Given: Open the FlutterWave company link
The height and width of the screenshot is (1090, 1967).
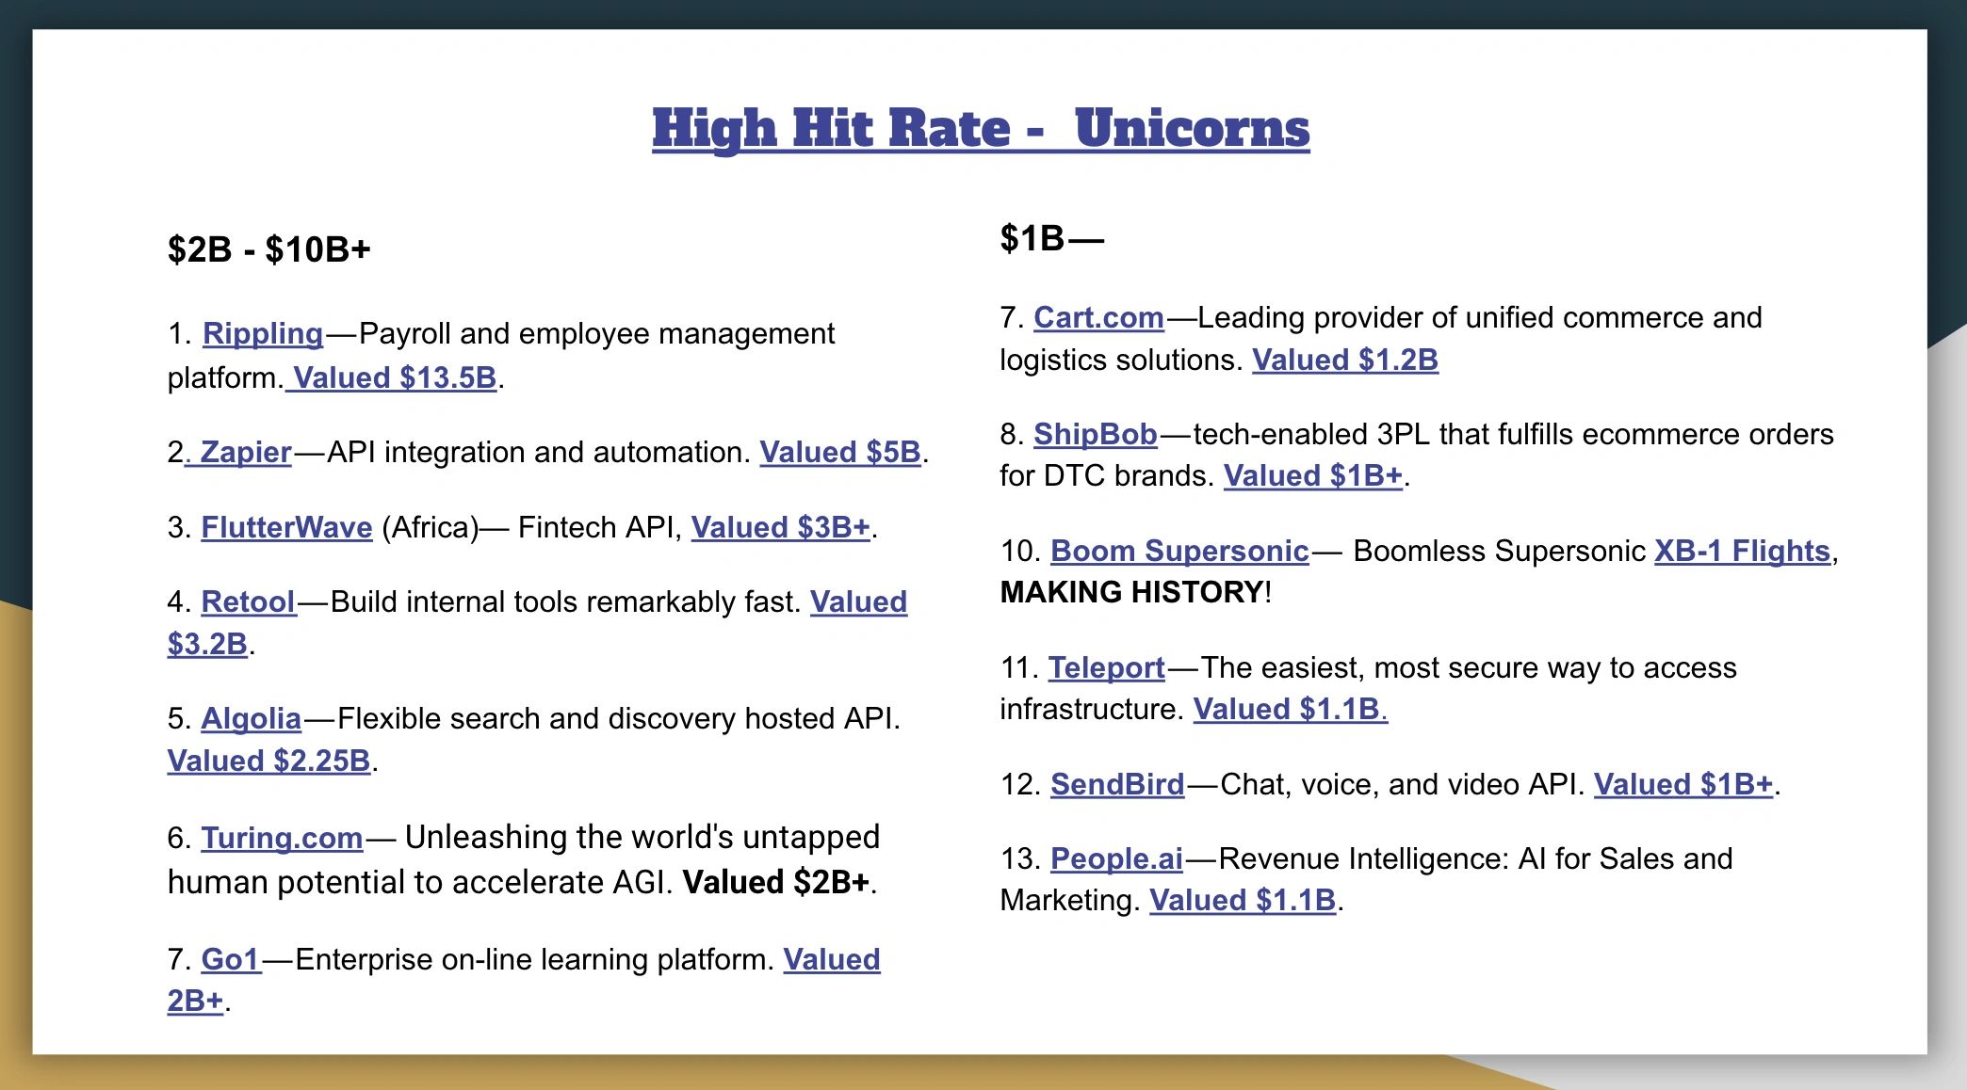Looking at the screenshot, I should 287,528.
